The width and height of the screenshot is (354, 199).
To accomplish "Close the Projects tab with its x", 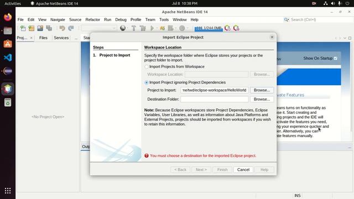I will pyautogui.click(x=32, y=38).
